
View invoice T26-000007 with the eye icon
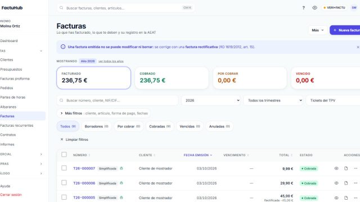click(336, 168)
